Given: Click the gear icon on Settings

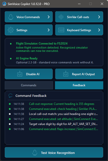Looking at the screenshot, I should click(11, 30).
